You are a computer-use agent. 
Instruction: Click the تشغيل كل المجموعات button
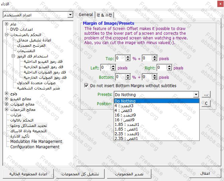click(80, 174)
